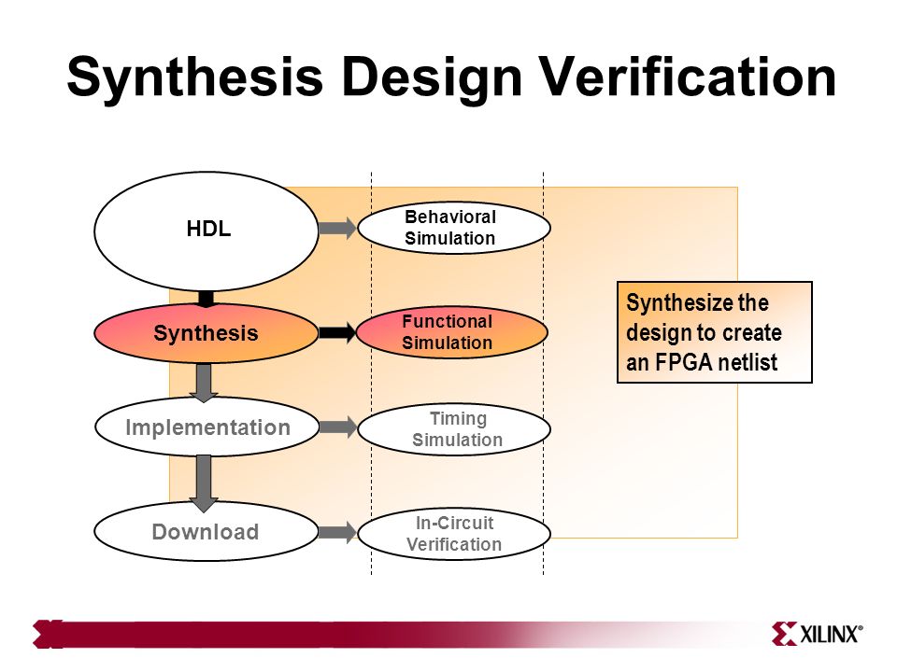The width and height of the screenshot is (897, 672).
Task: Click arrow from Implementation to Timing Simulation
Action: (338, 427)
